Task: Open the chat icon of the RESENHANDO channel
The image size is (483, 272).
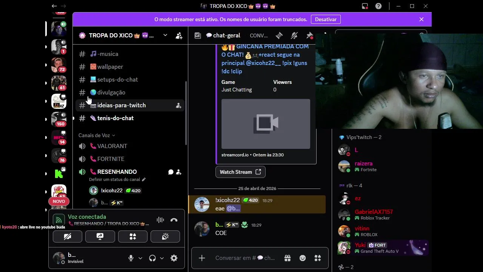Action: point(171,172)
